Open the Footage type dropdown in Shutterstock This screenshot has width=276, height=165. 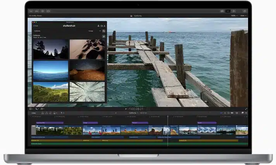(95, 31)
